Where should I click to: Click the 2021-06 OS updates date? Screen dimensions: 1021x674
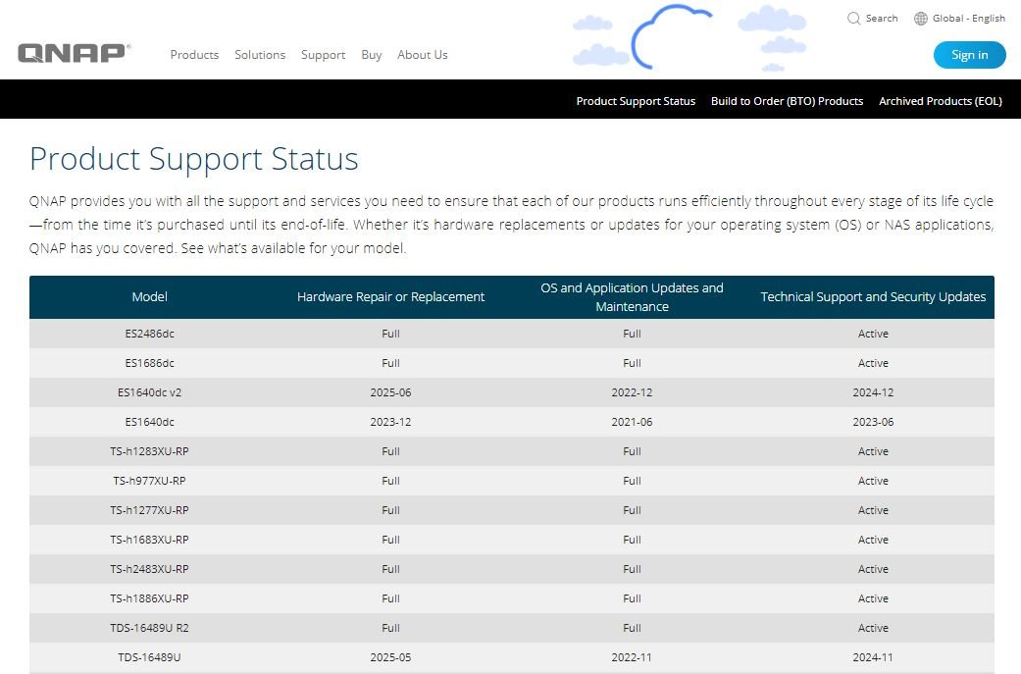[632, 422]
